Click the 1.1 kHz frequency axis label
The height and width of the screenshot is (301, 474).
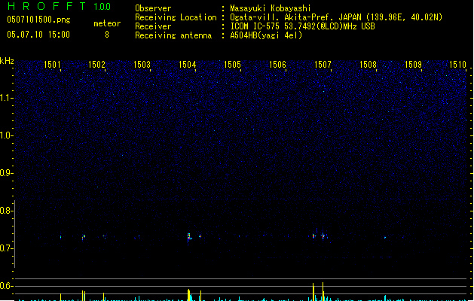click(6, 98)
